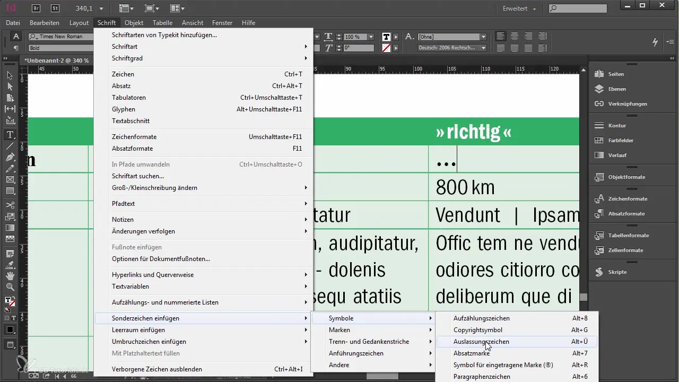Open the Marken submenu
This screenshot has height=382, width=679.
pos(373,330)
